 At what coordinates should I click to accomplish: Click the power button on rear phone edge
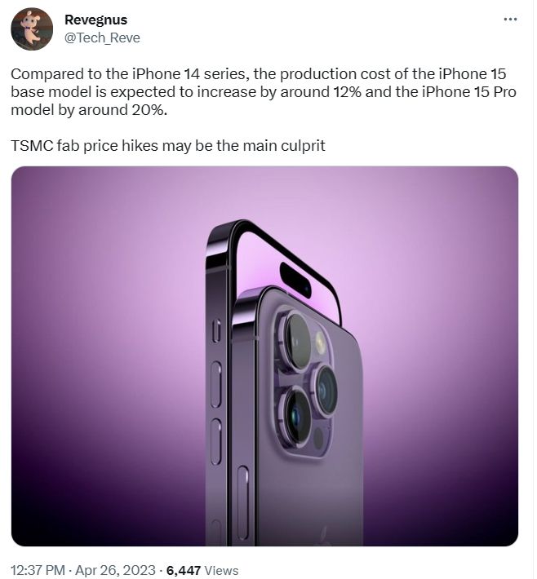coord(243,502)
